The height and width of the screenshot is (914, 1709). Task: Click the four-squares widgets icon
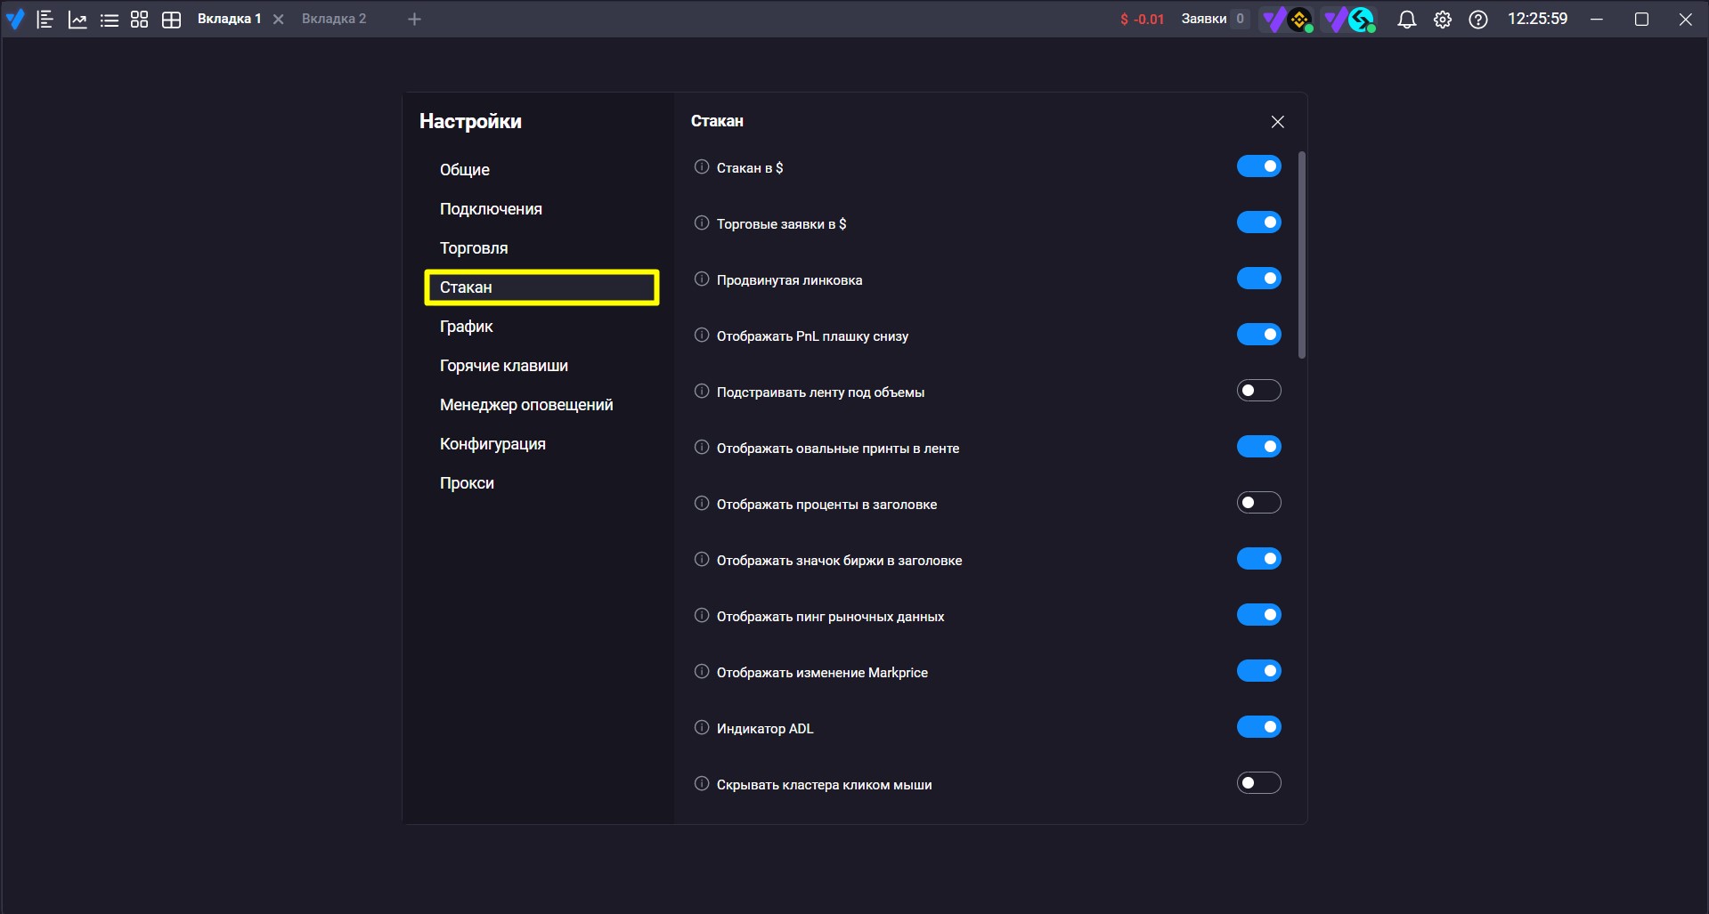pyautogui.click(x=140, y=20)
